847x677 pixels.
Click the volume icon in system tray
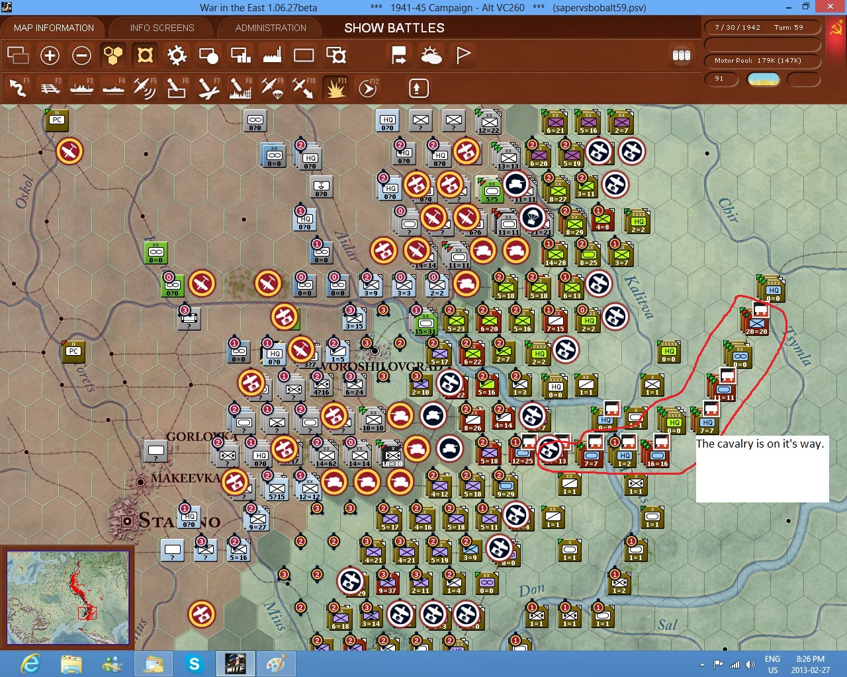coord(750,664)
